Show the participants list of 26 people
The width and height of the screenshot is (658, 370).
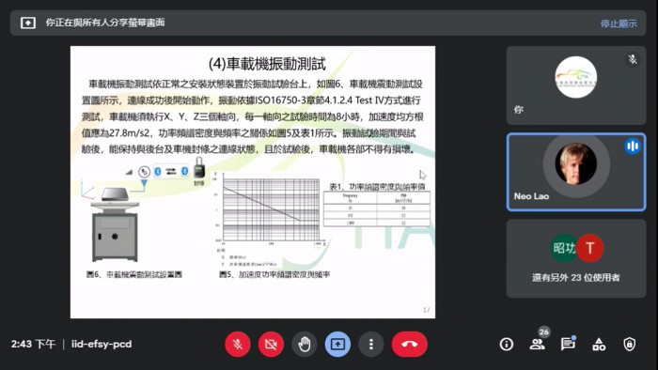(538, 344)
